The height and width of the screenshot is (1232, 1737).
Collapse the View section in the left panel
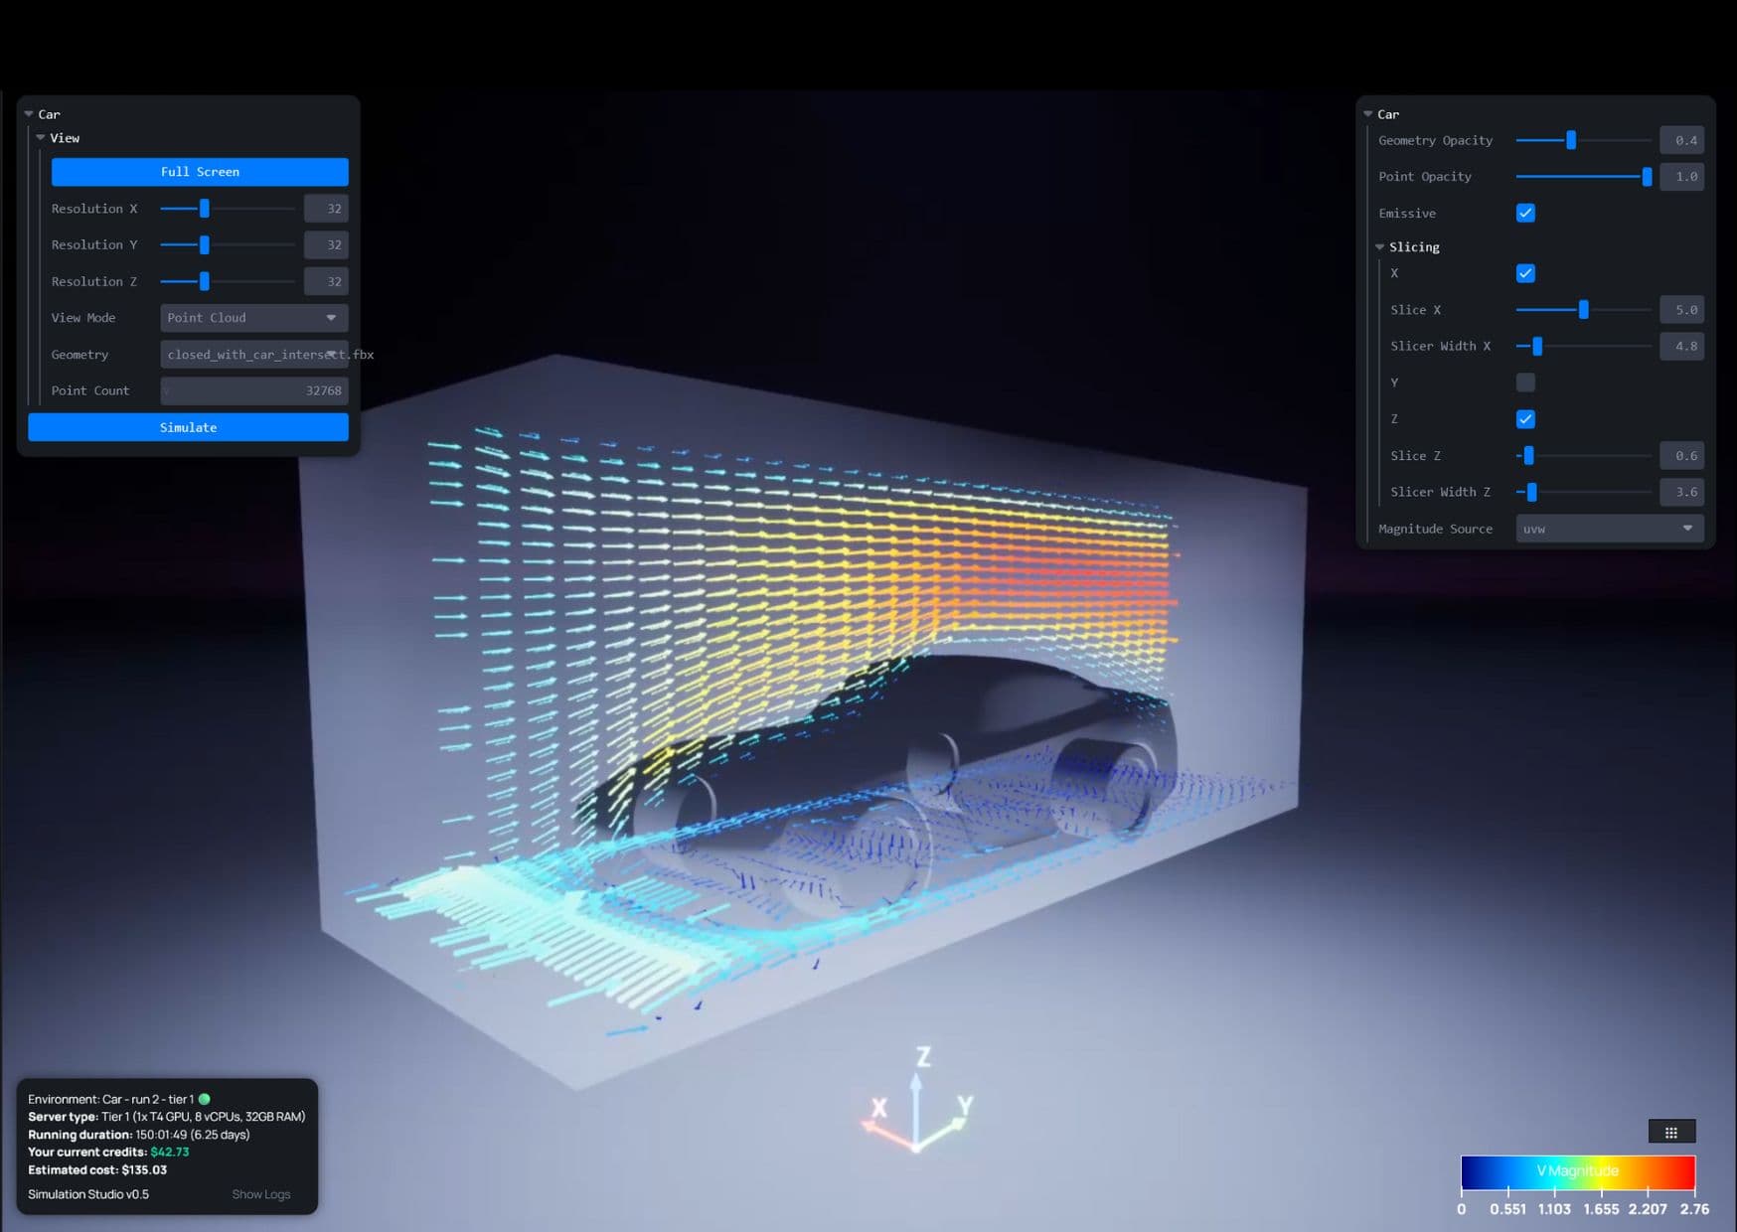point(41,138)
